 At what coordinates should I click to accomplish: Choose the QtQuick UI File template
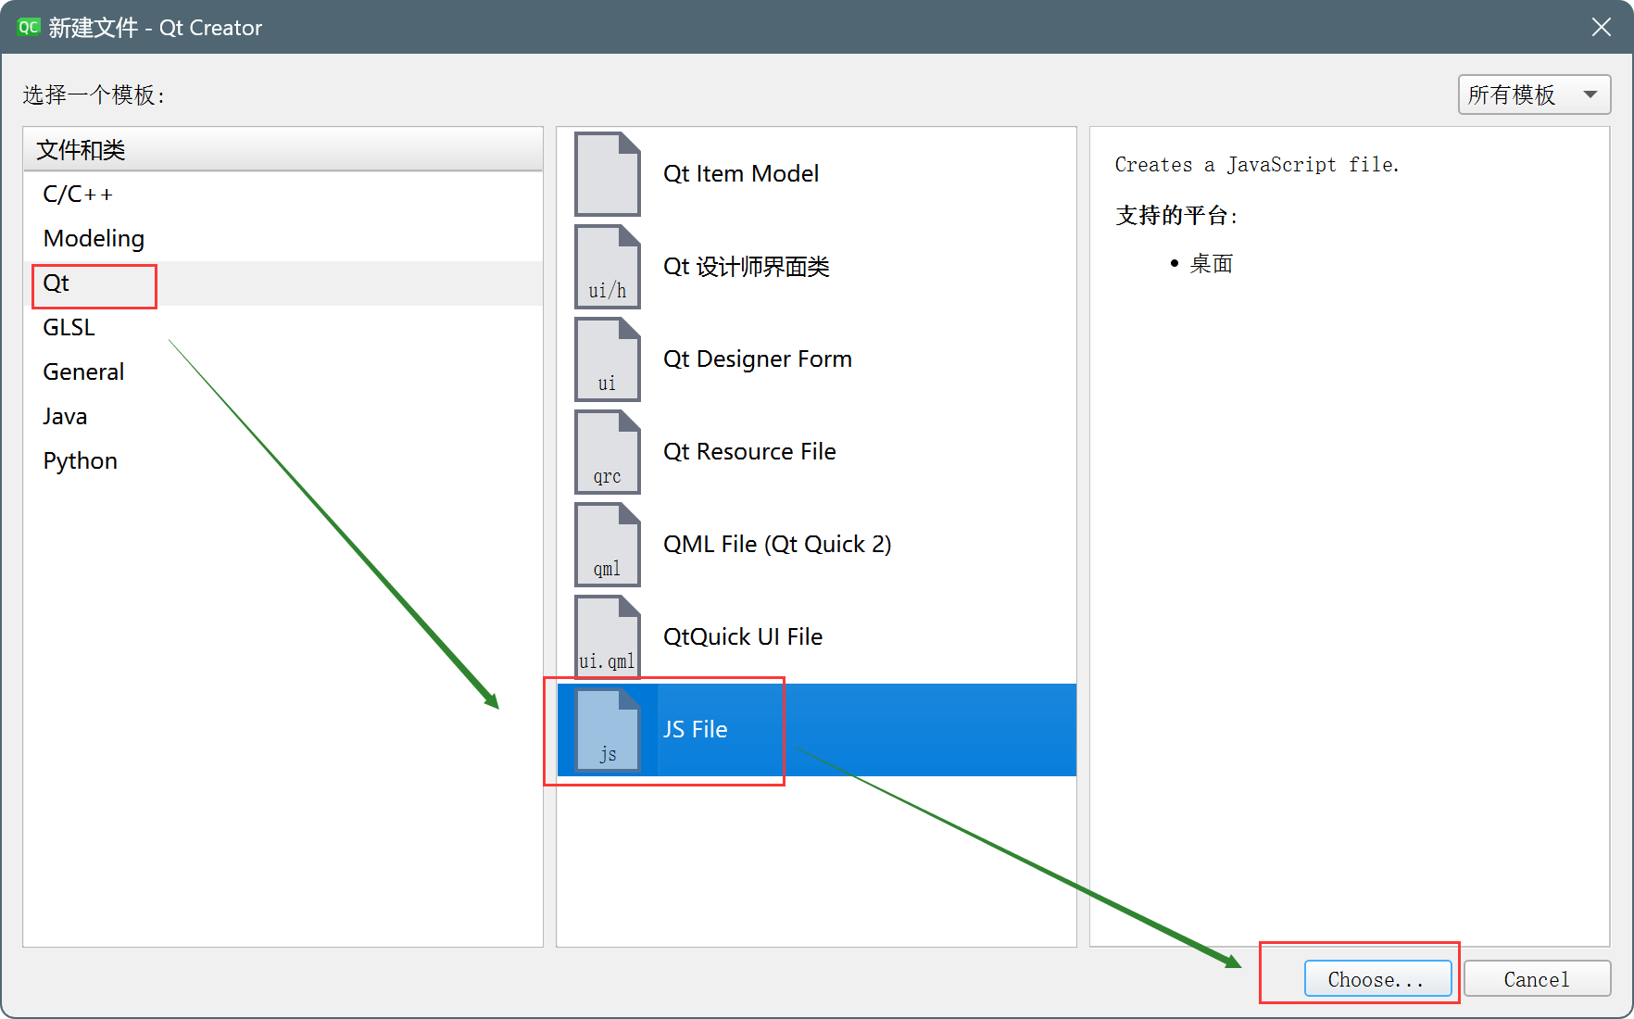pyautogui.click(x=816, y=637)
